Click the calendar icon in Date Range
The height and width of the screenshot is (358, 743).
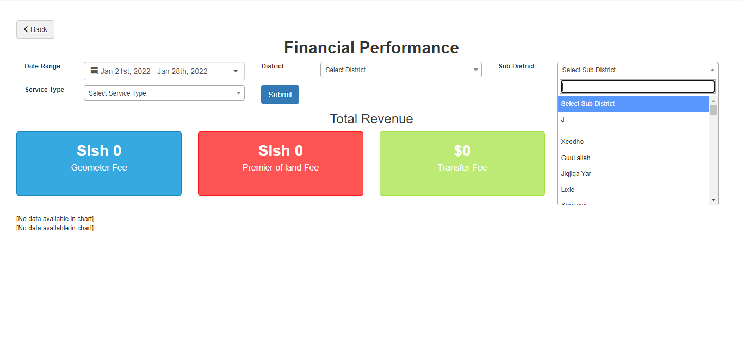[x=94, y=71]
